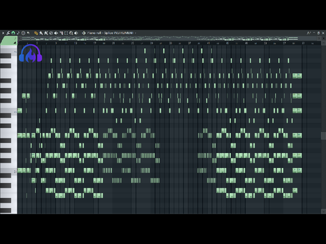
Task: Click the right scroll arrow of overview bar
Action: pos(319,38)
